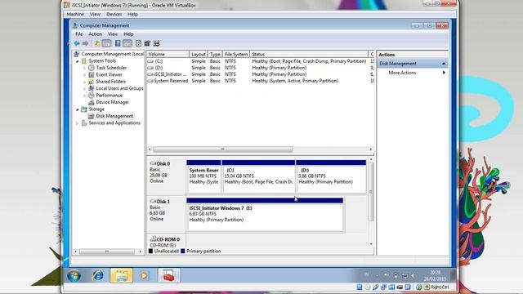Expand the Performance node
This screenshot has width=523, height=294.
point(84,96)
